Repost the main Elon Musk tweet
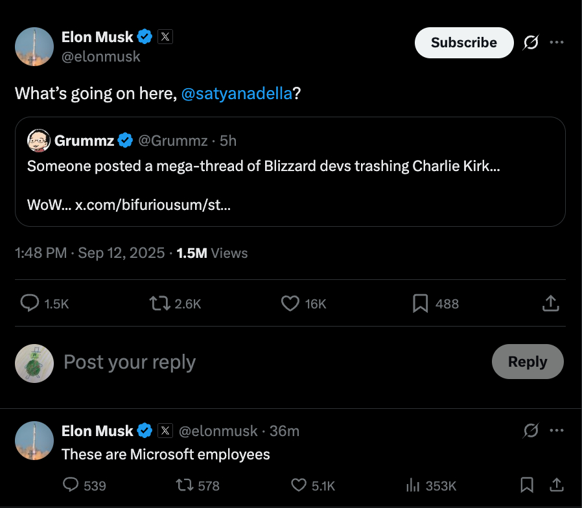The image size is (582, 508). pyautogui.click(x=158, y=303)
